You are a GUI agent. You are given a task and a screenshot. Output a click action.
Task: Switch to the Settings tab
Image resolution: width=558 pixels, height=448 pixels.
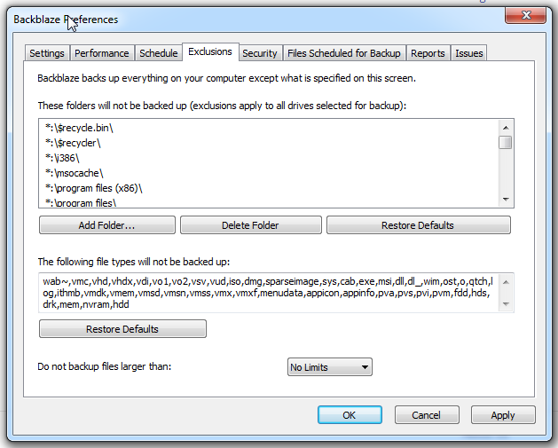click(47, 53)
